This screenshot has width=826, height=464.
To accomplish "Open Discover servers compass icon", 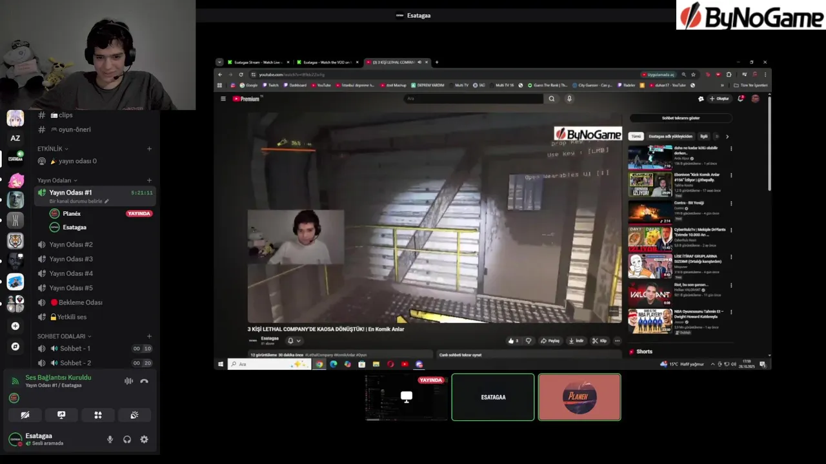I will point(15,347).
